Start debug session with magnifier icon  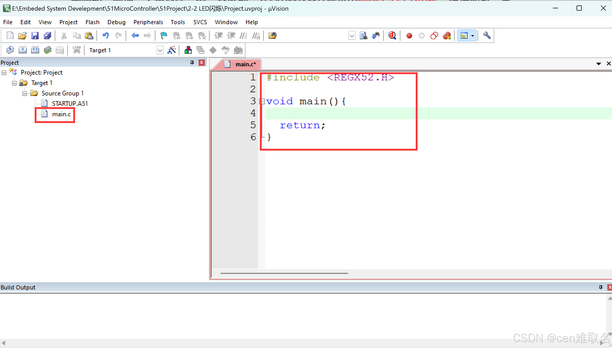392,36
